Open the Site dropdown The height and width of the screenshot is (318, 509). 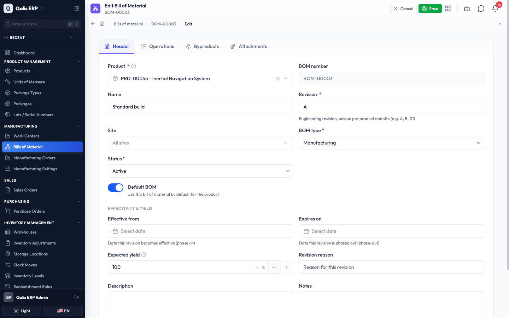click(200, 143)
